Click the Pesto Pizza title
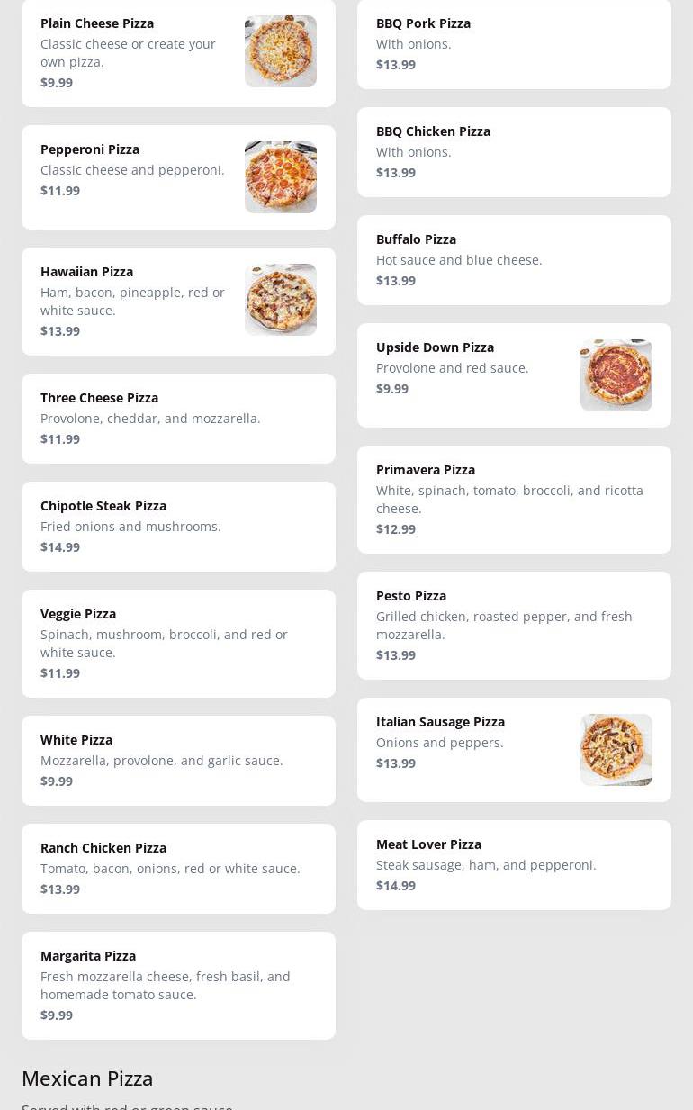 click(411, 596)
